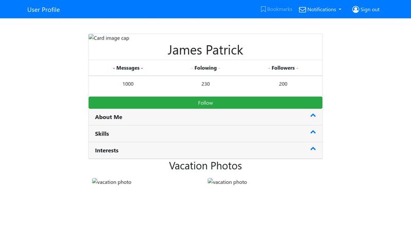Open the User Profile brand link
Screen dimensions: 411x231
click(44, 10)
